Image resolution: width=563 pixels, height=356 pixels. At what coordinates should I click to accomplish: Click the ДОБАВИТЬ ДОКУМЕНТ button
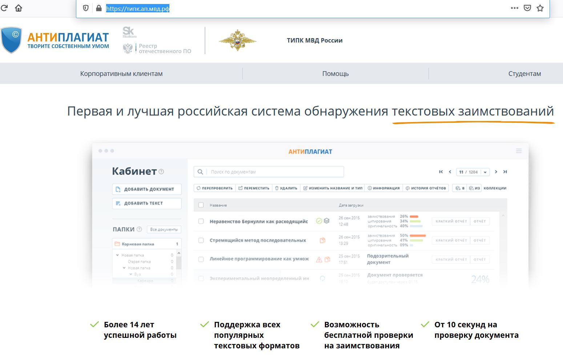[147, 189]
